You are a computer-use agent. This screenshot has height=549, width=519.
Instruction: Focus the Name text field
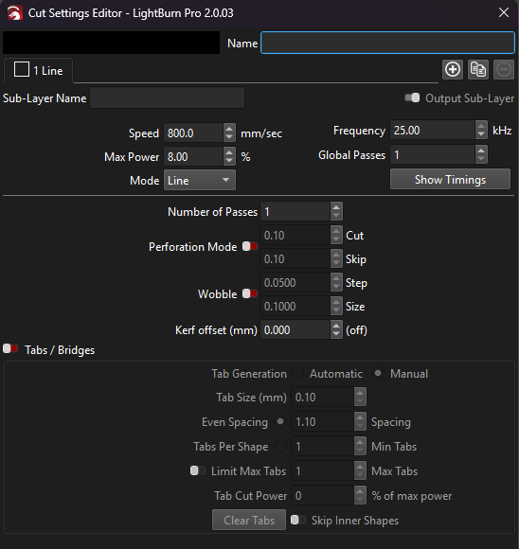click(x=387, y=43)
